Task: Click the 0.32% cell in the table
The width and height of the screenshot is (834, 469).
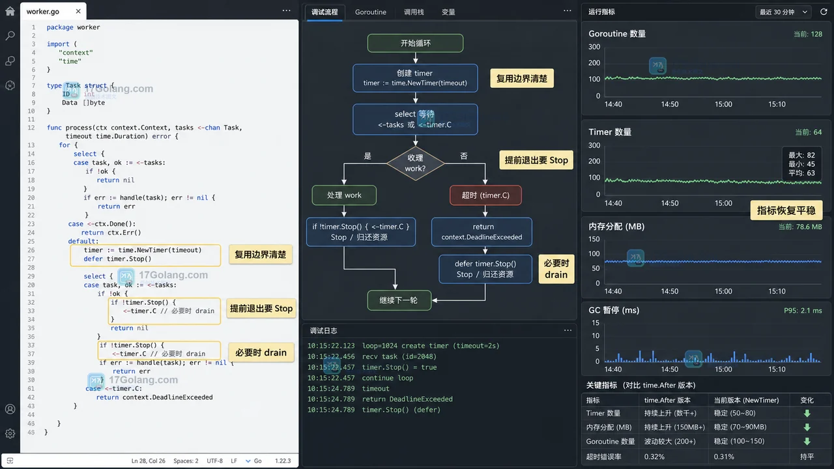Action: pyautogui.click(x=654, y=457)
